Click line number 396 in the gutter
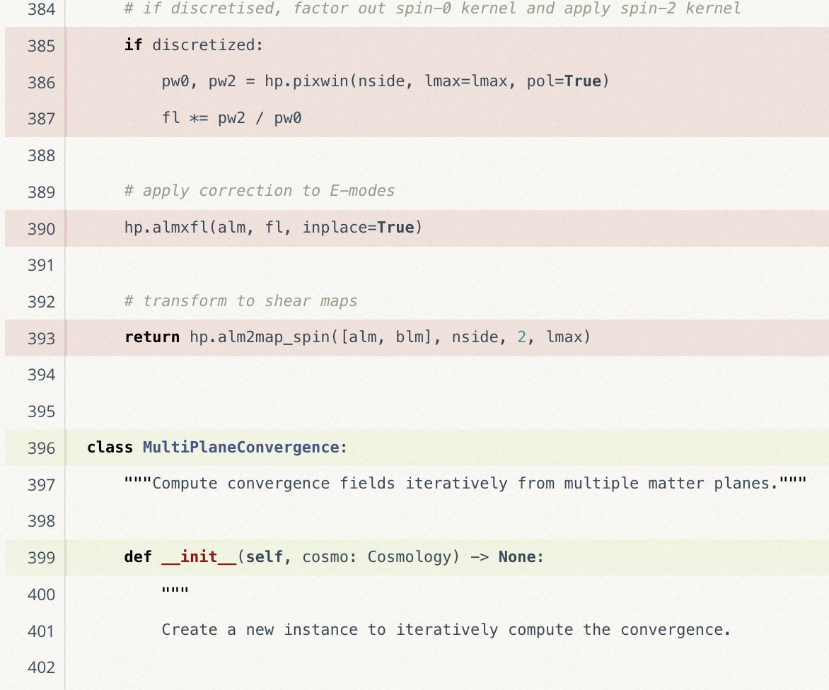The width and height of the screenshot is (829, 690). (x=41, y=448)
